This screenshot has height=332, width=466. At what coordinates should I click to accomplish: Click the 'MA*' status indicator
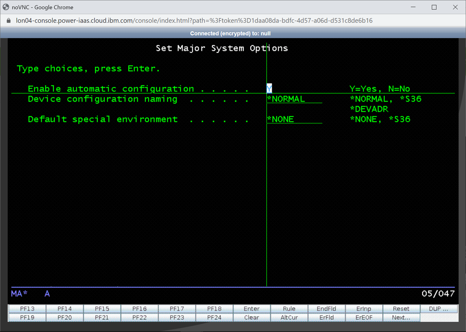click(x=19, y=294)
